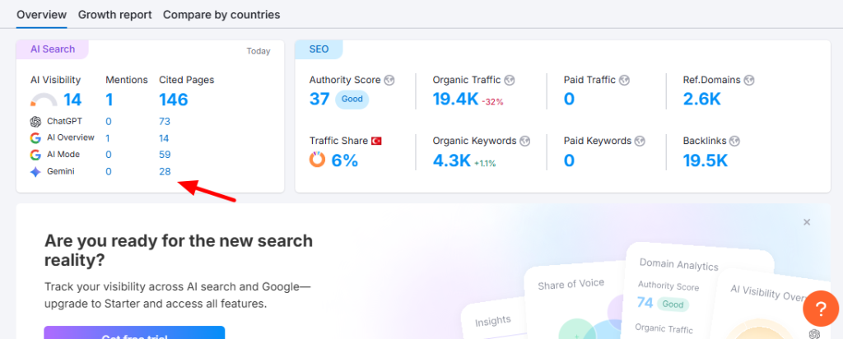Image resolution: width=843 pixels, height=339 pixels.
Task: Open Paid Keywords value 0
Action: pyautogui.click(x=570, y=160)
